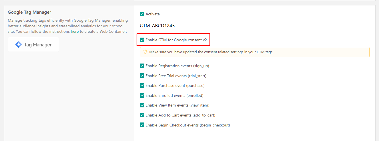This screenshot has height=141, width=379.
Task: Click the consent settings notice banner
Action: (x=254, y=52)
